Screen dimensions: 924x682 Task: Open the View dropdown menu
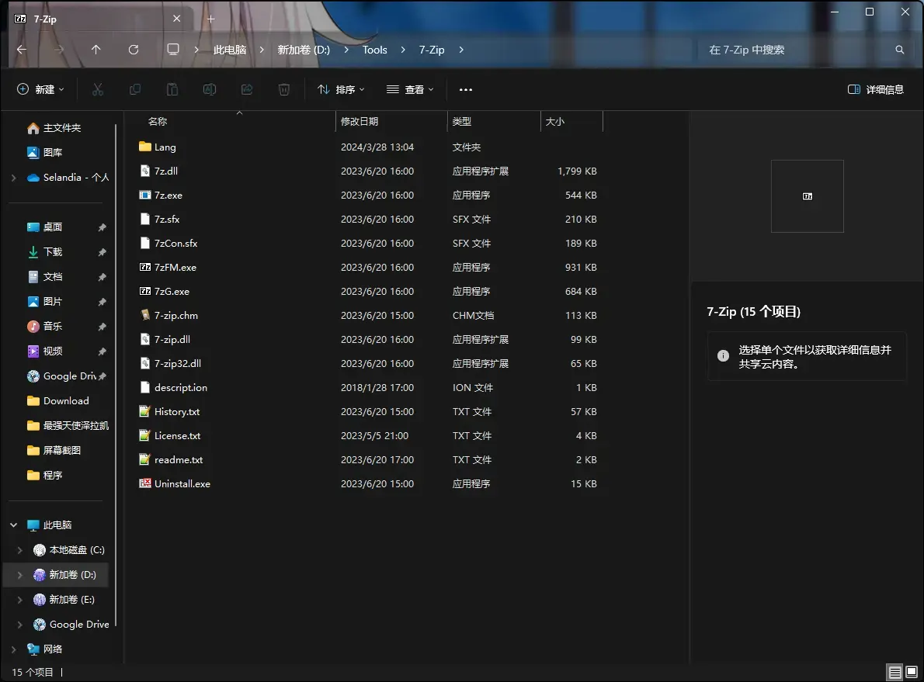[x=410, y=89]
